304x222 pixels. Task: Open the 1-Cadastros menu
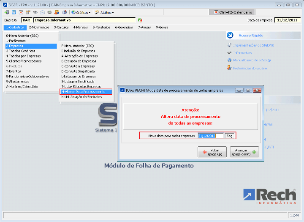15,27
